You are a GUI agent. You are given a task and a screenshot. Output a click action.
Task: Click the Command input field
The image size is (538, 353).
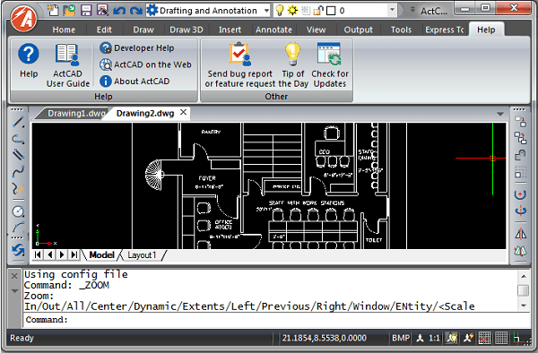click(x=277, y=320)
